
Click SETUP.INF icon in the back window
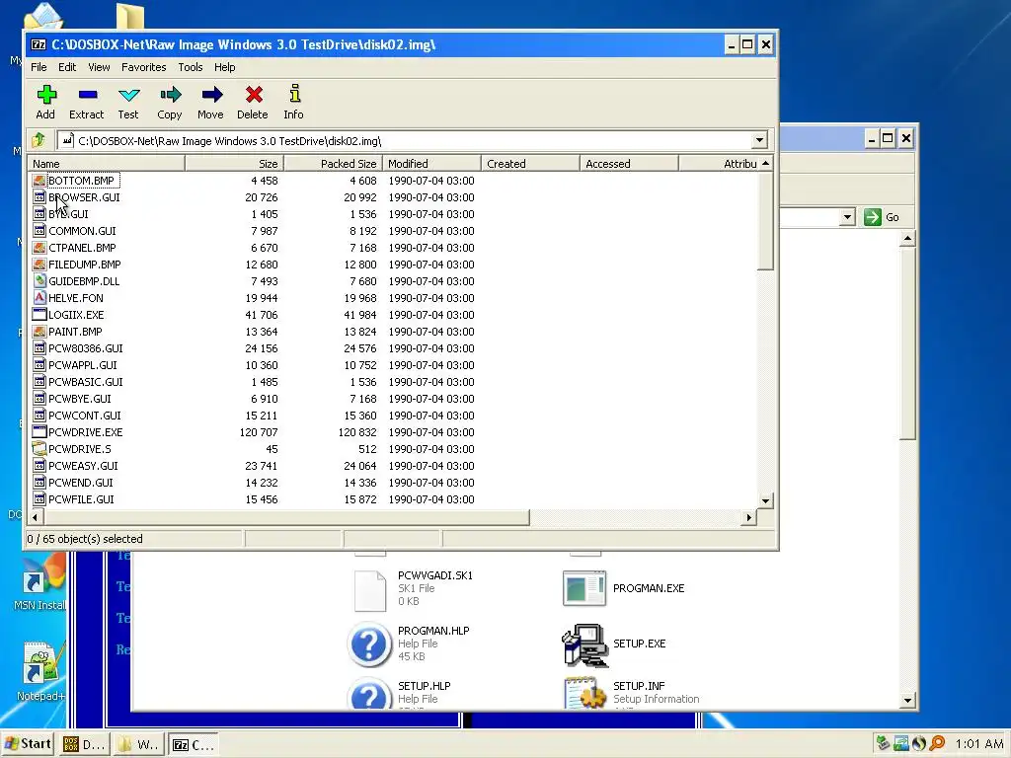[x=584, y=692]
